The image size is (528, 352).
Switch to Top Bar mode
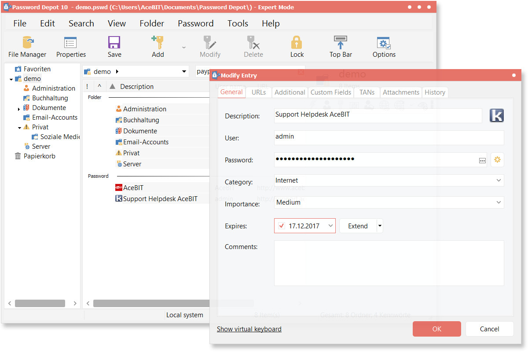(x=341, y=47)
